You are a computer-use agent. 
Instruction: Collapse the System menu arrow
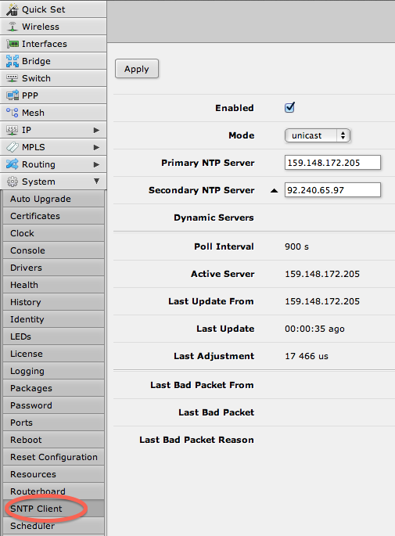(96, 182)
